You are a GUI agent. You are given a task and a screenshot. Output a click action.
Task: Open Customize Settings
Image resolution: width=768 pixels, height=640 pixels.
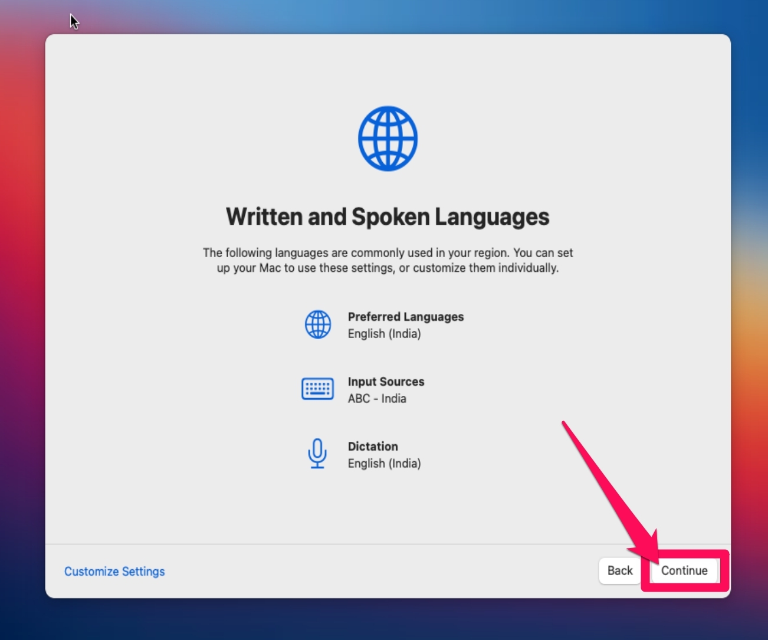pyautogui.click(x=114, y=571)
